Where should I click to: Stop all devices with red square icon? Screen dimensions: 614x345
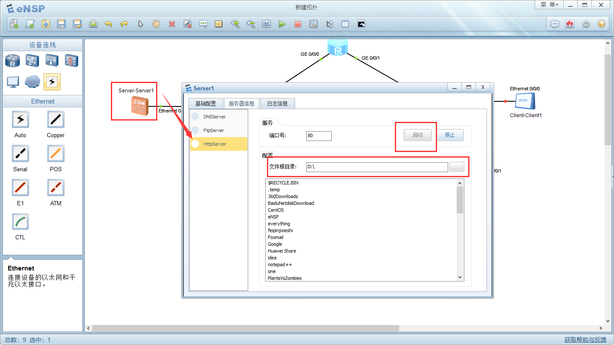[x=298, y=24]
